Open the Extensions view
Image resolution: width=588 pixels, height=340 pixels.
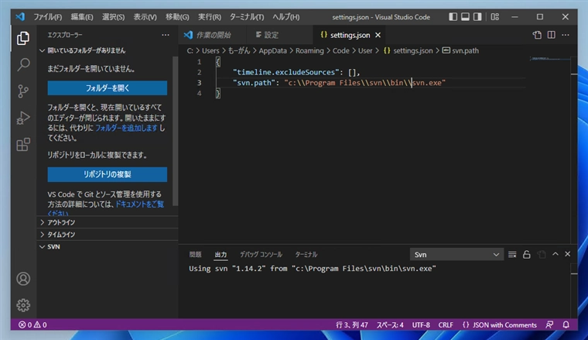23,145
